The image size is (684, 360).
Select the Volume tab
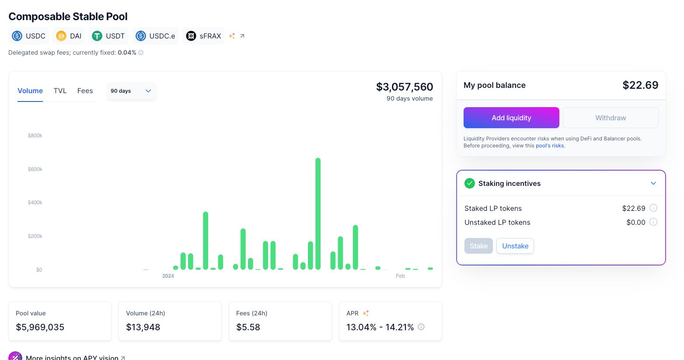pos(30,91)
